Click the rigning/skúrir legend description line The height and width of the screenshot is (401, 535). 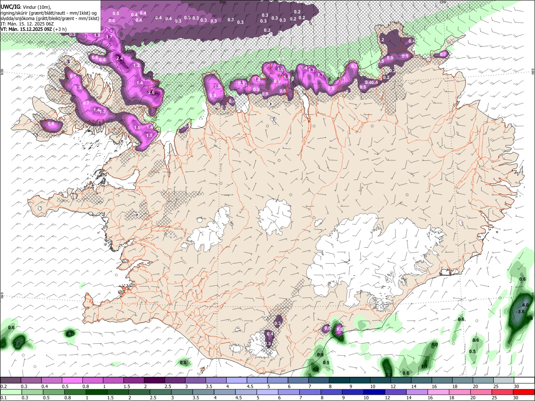49,13
